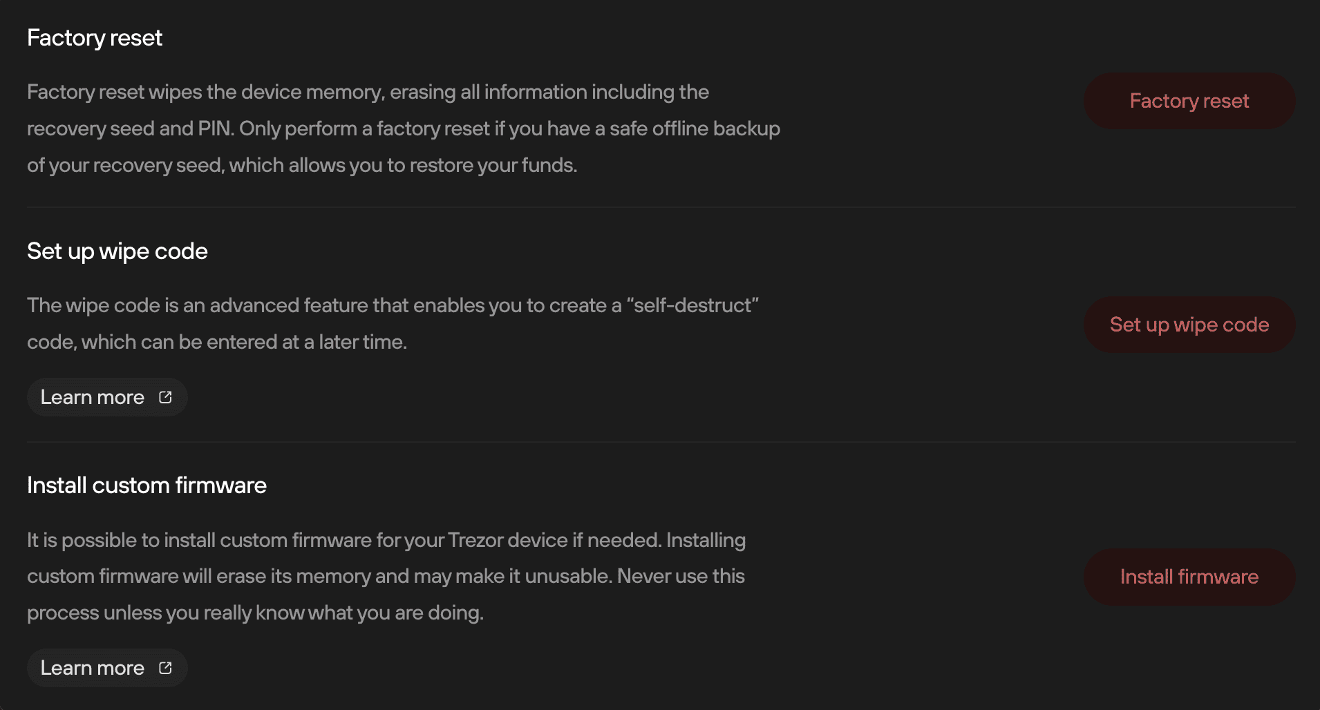Click the Install firmware button
Image resolution: width=1320 pixels, height=710 pixels.
(1189, 577)
